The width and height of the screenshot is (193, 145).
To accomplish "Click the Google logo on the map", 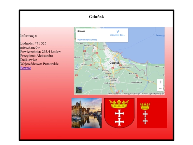I will pyautogui.click(x=119, y=91).
